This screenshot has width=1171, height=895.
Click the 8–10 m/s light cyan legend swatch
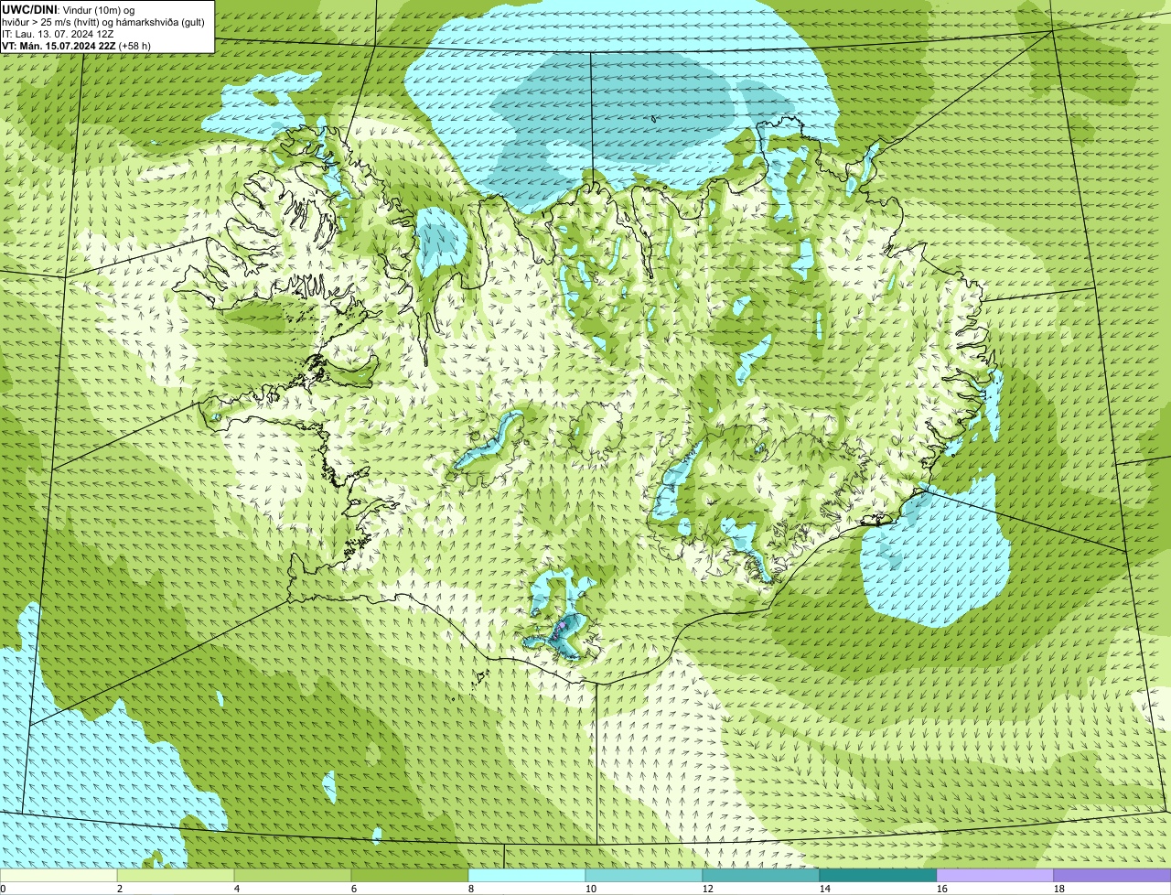527,876
